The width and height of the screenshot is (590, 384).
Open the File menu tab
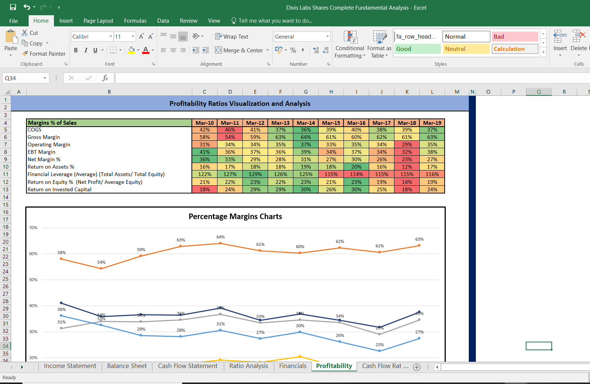13,21
